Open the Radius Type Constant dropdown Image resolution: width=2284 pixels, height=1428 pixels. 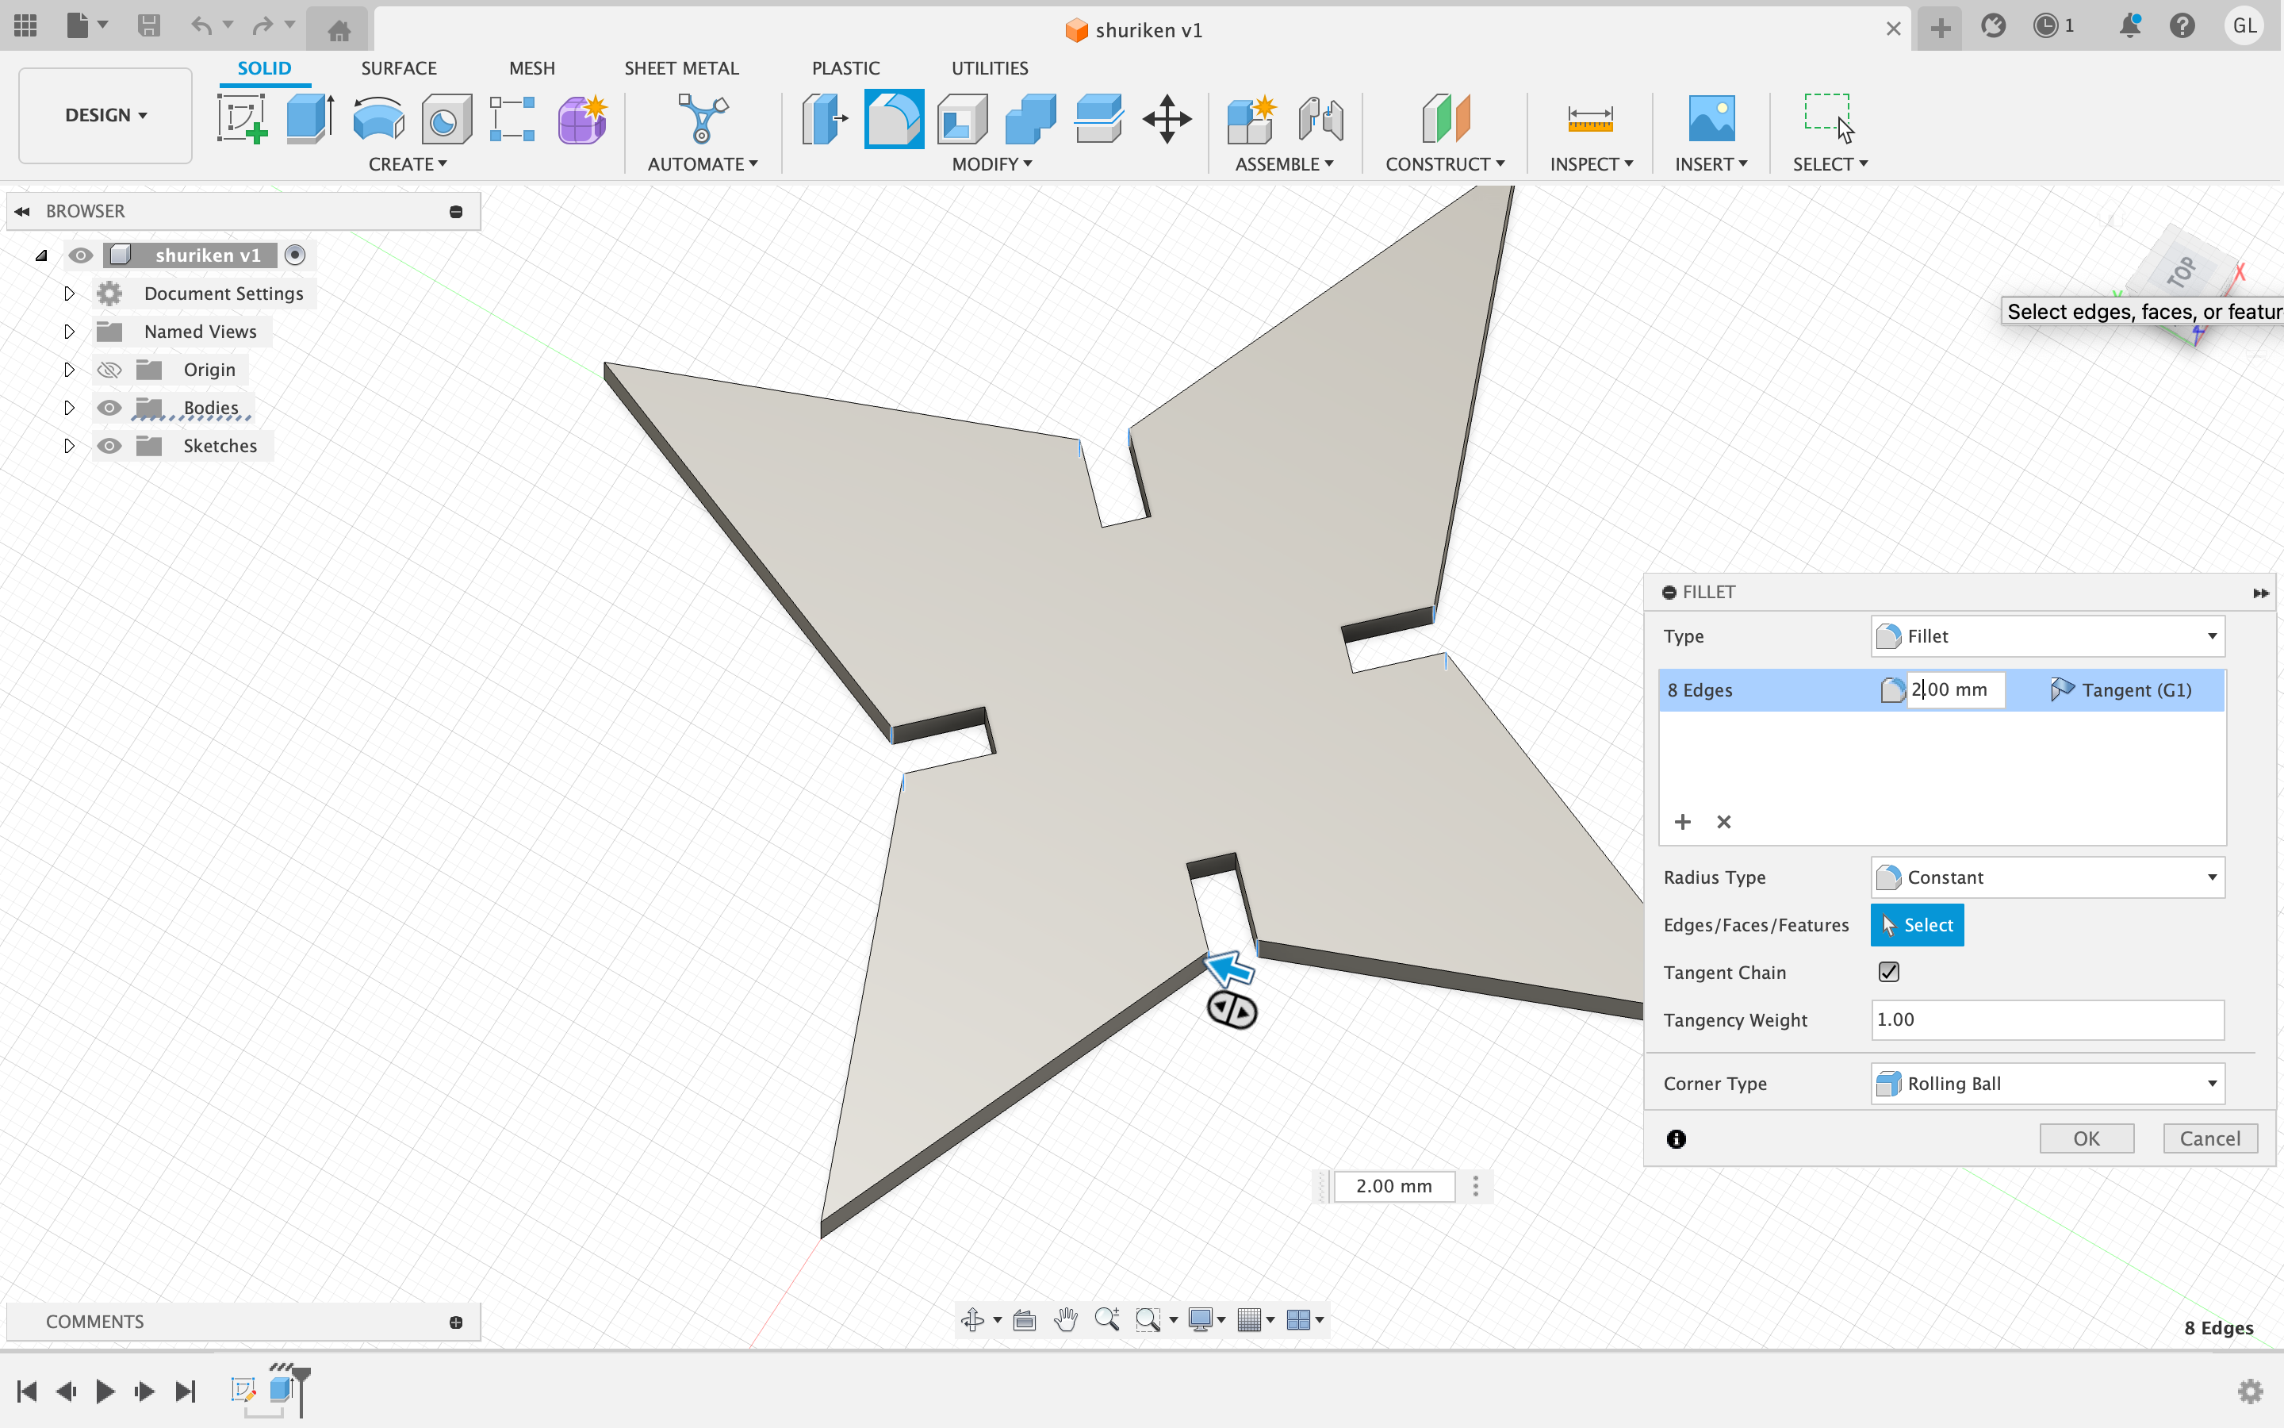click(2047, 877)
